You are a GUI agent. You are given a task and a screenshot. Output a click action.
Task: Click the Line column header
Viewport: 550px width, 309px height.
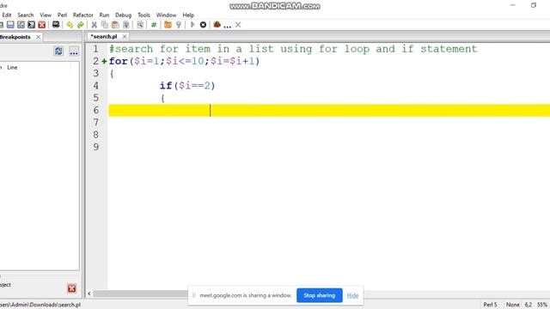tap(12, 67)
